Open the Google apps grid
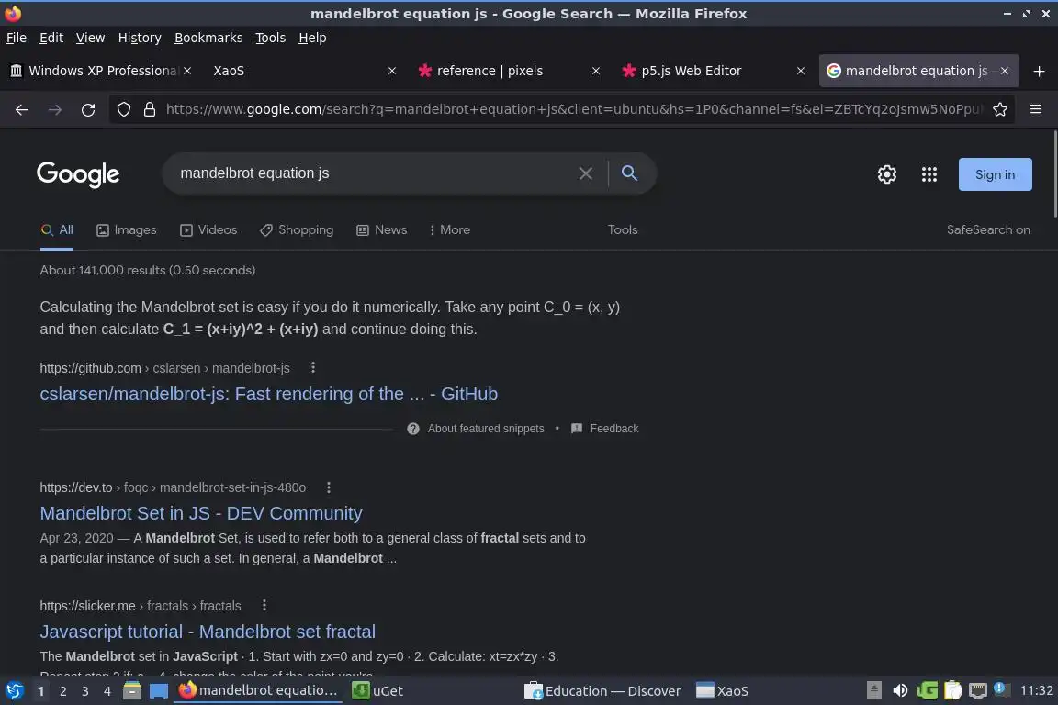Screen dimensions: 1058x705 pos(929,174)
